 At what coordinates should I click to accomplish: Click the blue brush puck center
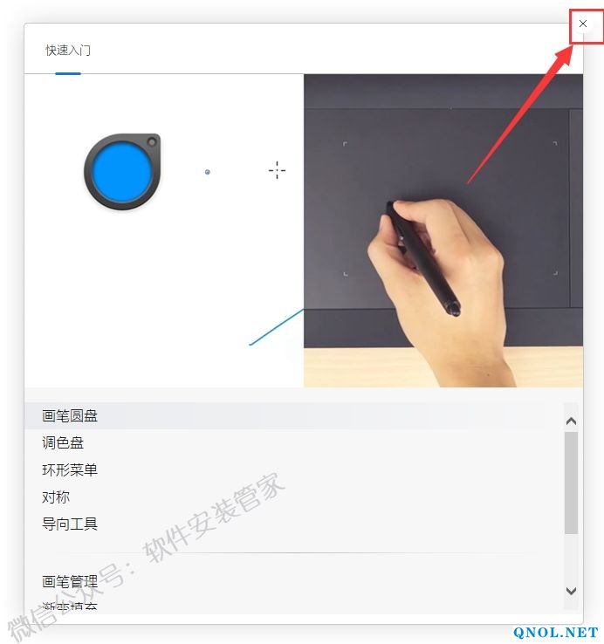(x=122, y=171)
